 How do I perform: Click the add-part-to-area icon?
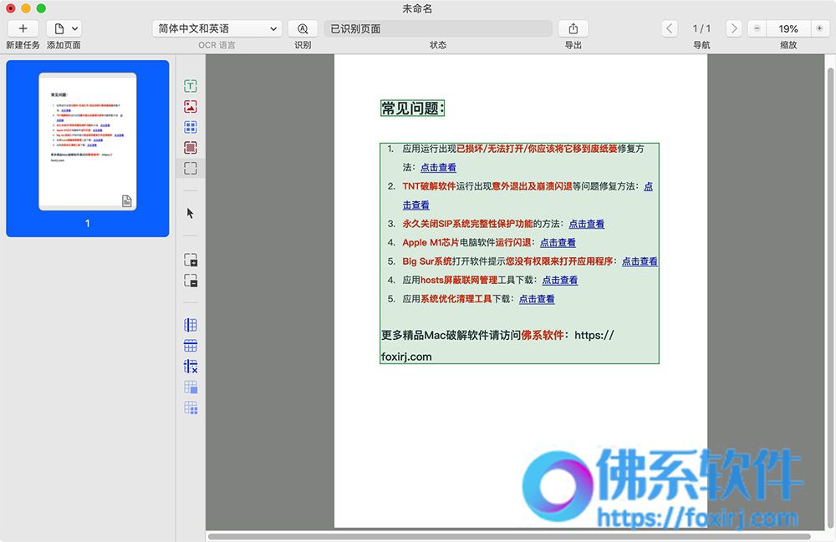click(x=191, y=259)
